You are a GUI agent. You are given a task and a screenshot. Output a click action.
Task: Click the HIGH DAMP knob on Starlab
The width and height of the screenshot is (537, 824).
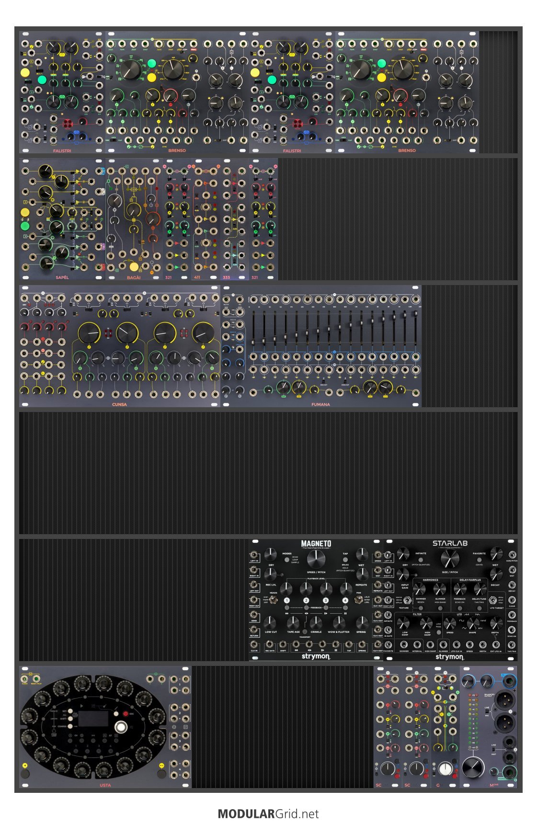tap(426, 623)
